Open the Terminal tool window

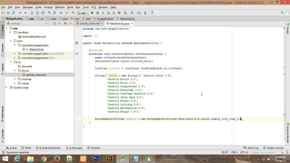click(x=94, y=148)
